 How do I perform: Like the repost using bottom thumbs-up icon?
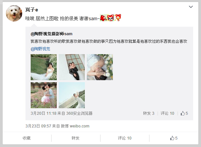point(174,138)
